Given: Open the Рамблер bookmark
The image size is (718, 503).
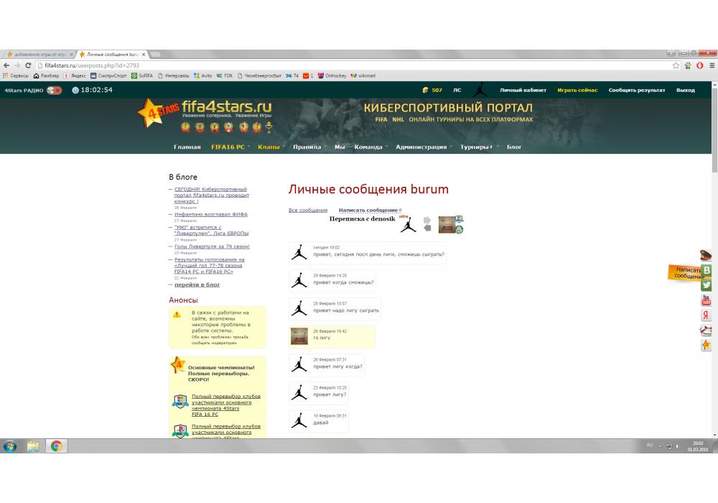Looking at the screenshot, I should [x=46, y=75].
